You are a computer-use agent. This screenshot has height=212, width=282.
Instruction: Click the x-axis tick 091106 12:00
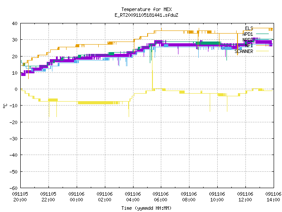[x=245, y=197]
